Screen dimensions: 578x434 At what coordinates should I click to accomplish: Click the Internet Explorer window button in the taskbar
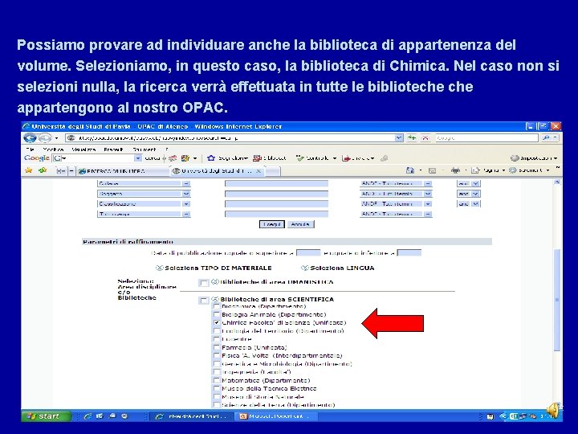click(x=192, y=416)
